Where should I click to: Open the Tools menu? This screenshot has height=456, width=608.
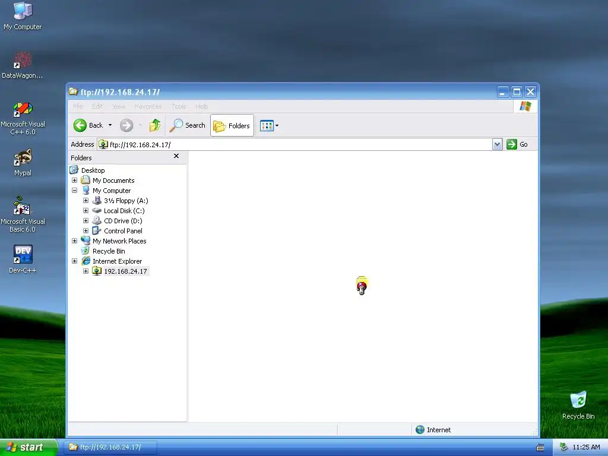pyautogui.click(x=179, y=106)
